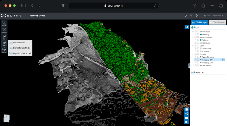This screenshot has height=126, width=227.
Task: Click the airplane fly-mode icon
Action: 186,122
